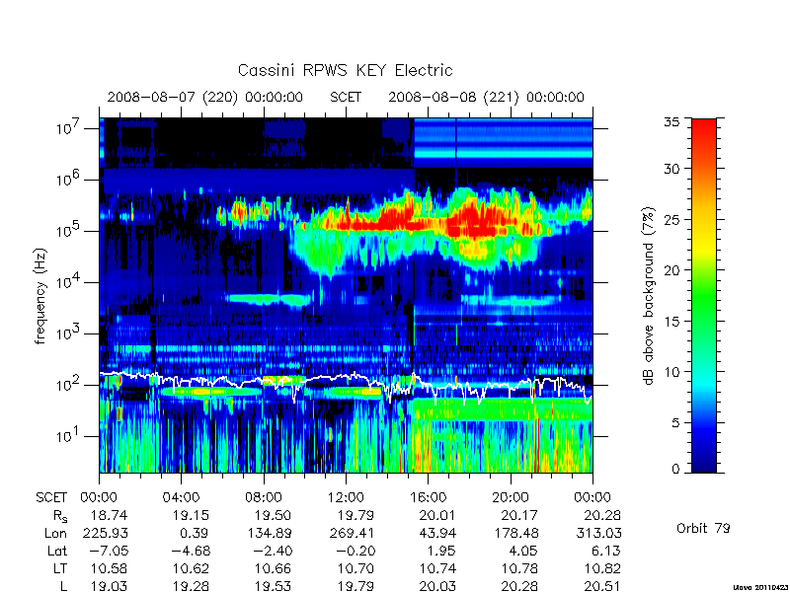
Task: Click the 10^3 frequency axis tick label
Action: point(69,333)
